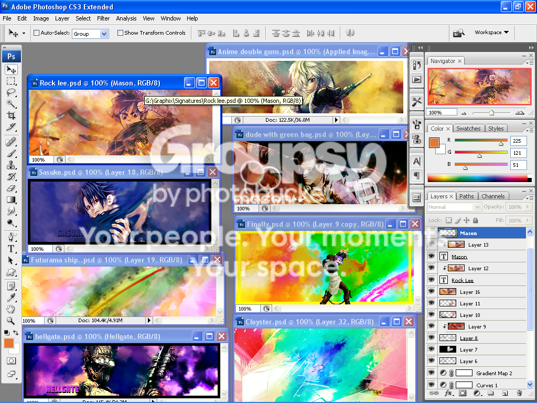Select the Clone Stamp tool
The image size is (537, 403).
(x=11, y=165)
